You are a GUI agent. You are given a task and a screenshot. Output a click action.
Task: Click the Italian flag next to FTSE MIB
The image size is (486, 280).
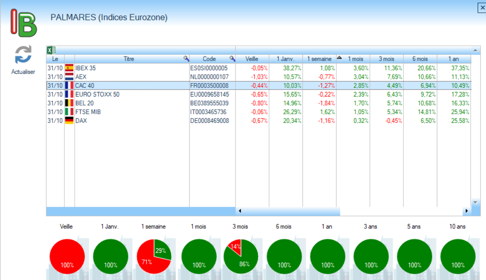pyautogui.click(x=69, y=112)
